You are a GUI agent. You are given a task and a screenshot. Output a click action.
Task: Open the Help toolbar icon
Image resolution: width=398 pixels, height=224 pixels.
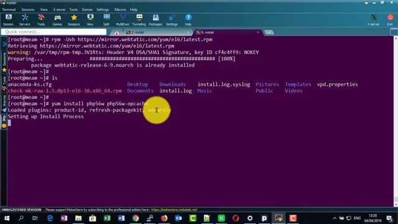tap(188, 20)
